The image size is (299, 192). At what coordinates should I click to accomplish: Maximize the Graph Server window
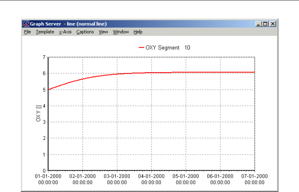pyautogui.click(x=265, y=24)
